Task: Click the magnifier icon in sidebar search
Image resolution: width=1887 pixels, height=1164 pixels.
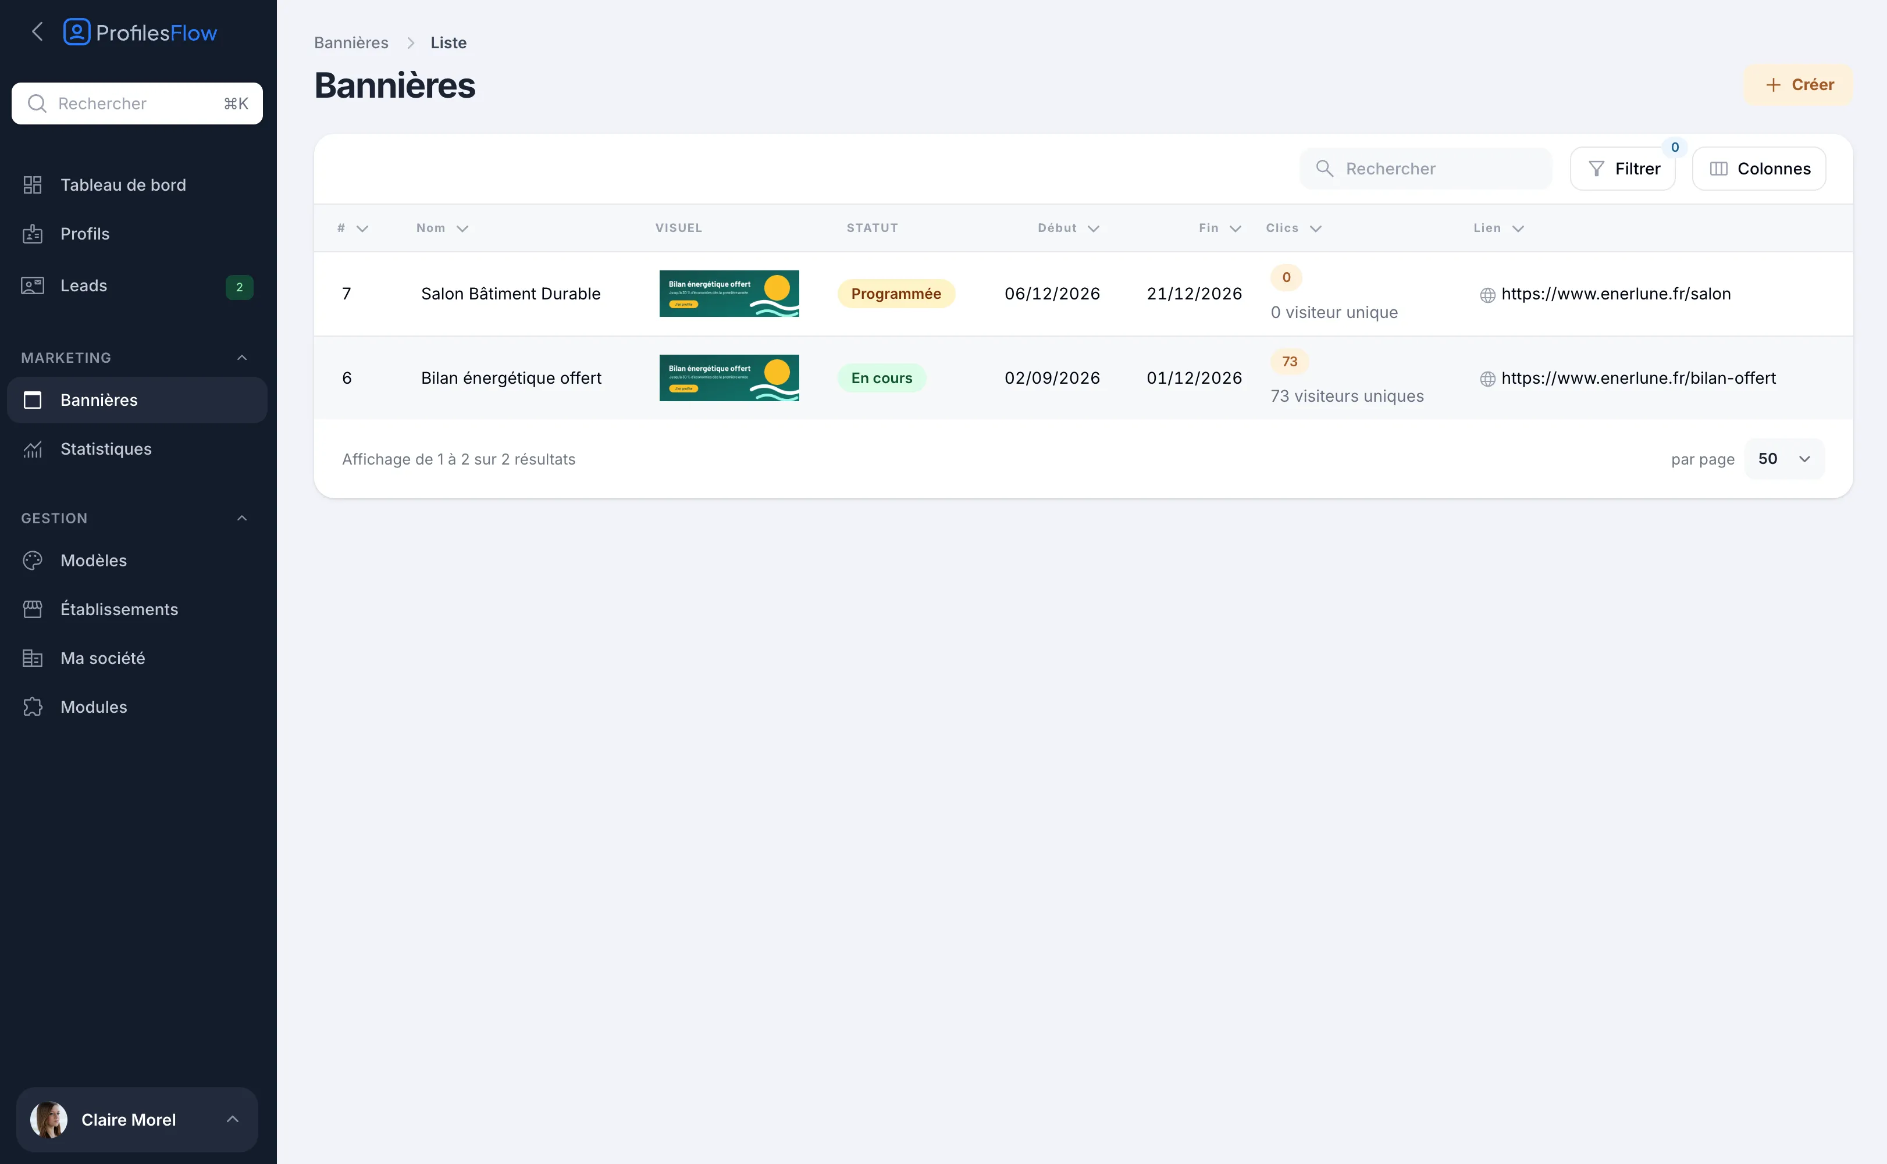Action: coord(37,103)
